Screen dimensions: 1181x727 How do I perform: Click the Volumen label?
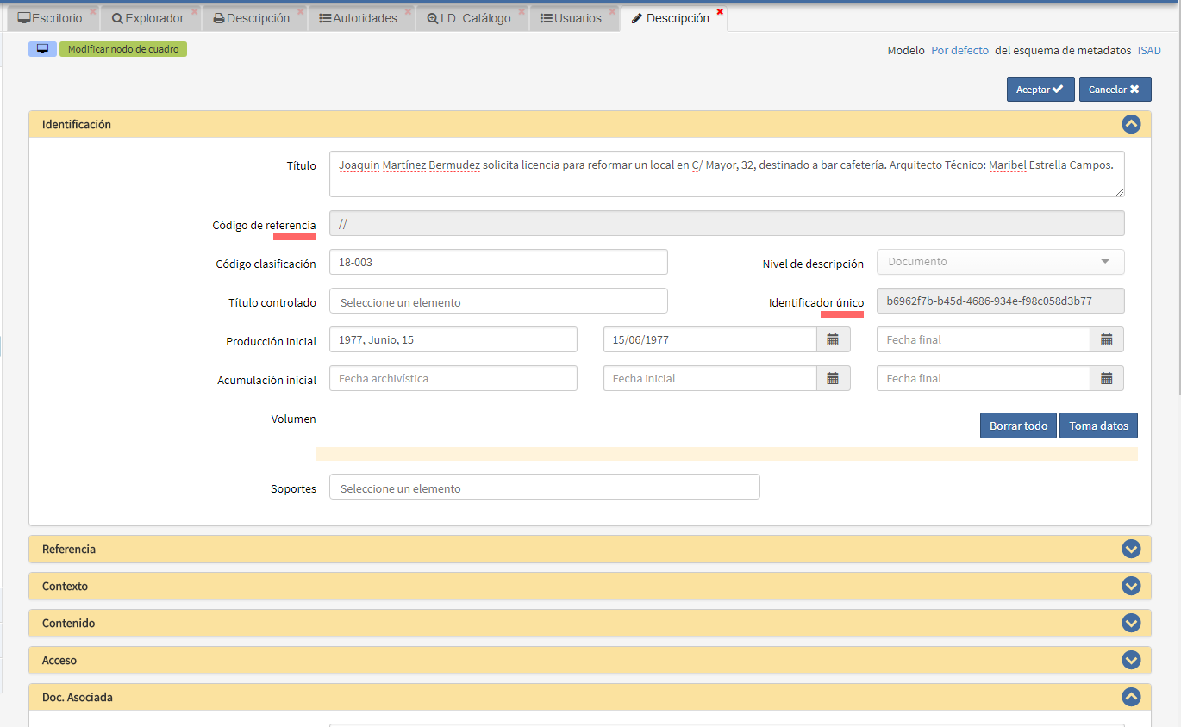(x=293, y=419)
